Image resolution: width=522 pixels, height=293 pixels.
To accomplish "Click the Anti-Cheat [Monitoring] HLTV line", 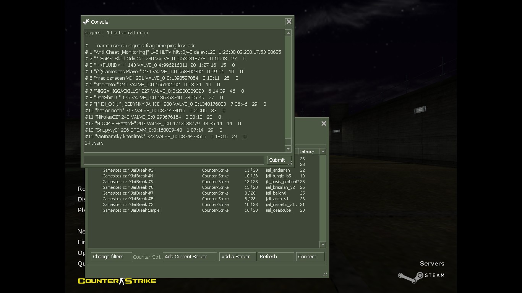I will point(183,52).
